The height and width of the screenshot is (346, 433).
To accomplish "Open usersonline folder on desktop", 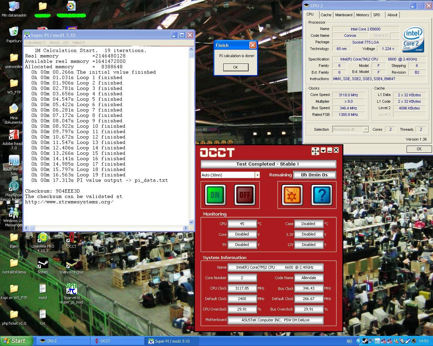I will 14,60.
